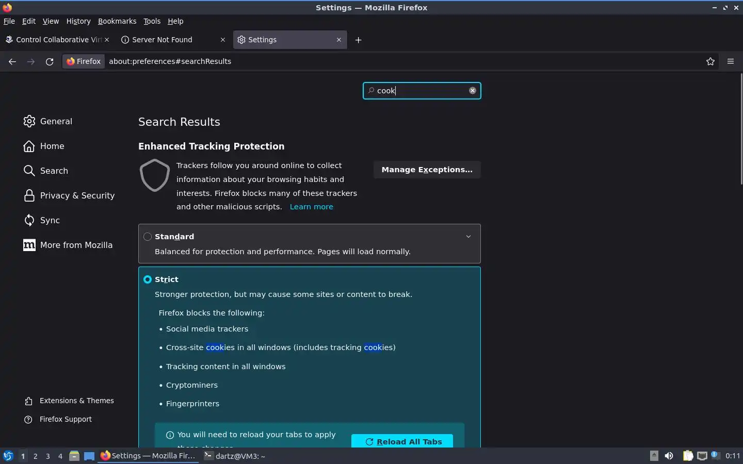Click the clipboard icon in system tray
Viewport: 743px width, 464px height.
(688, 456)
